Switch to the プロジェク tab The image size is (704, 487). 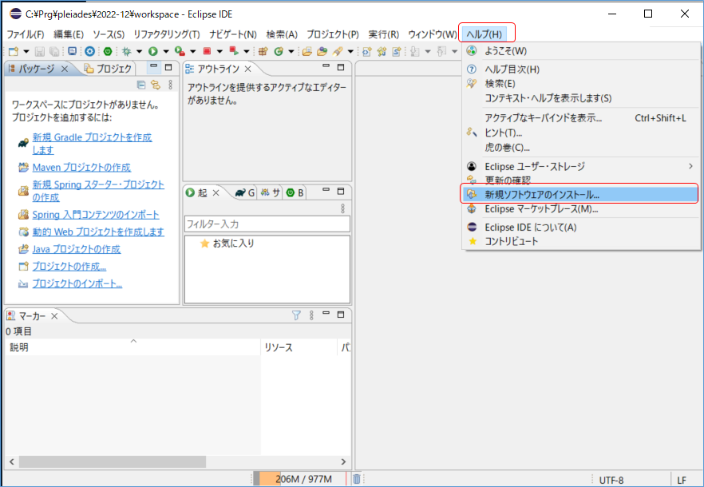tap(108, 69)
